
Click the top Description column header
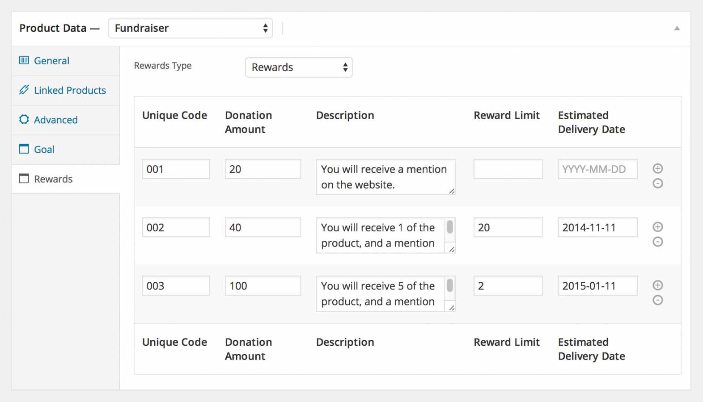(345, 115)
